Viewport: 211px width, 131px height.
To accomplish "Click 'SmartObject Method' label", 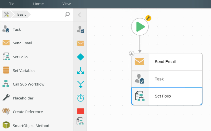I will coord(31,126).
